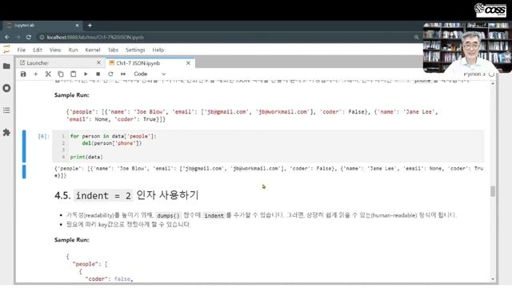Close the Ch1-7 JSON.ipynb notebook tab
Image resolution: width=512 pixels, height=288 pixels.
click(x=188, y=63)
